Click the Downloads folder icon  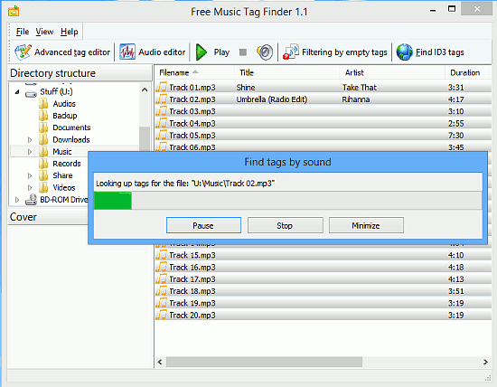pyautogui.click(x=43, y=139)
